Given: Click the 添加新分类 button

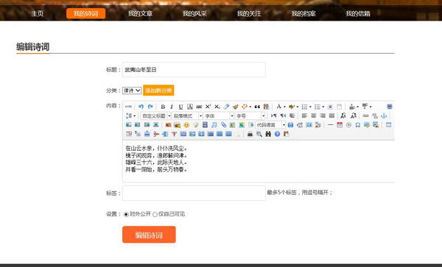Looking at the screenshot, I should tap(158, 90).
